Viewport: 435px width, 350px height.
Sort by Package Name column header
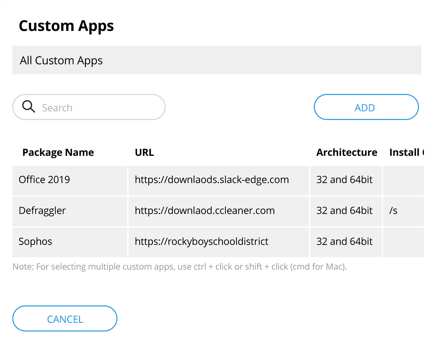(x=58, y=152)
